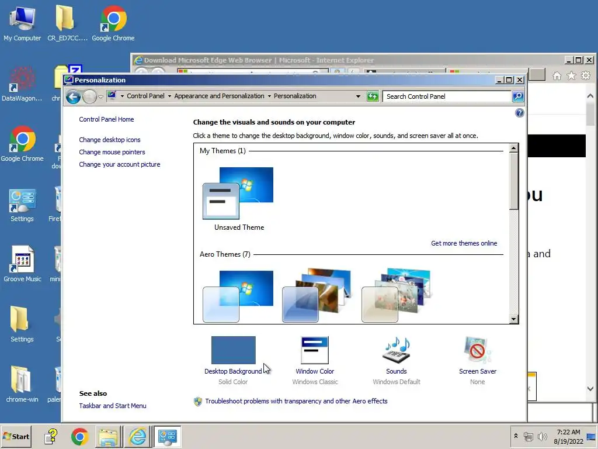Open the Settings folder on the desktop
The height and width of the screenshot is (449, 598).
click(x=22, y=324)
